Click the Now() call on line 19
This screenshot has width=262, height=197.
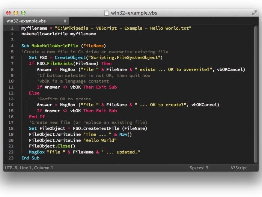tap(125, 134)
